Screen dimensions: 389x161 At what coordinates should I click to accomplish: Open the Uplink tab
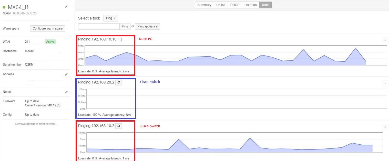(221, 5)
